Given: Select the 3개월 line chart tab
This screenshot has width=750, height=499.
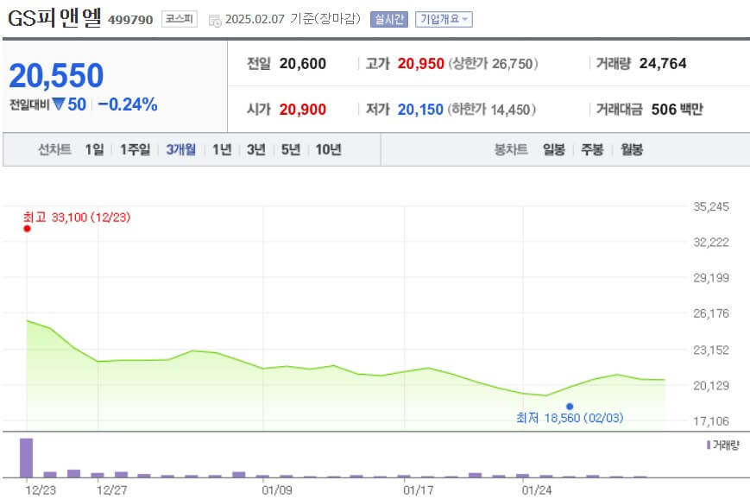Looking at the screenshot, I should point(180,149).
